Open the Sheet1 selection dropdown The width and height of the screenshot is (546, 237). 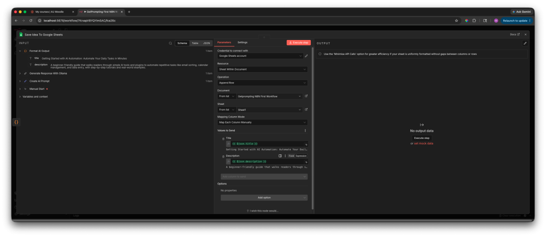[269, 109]
